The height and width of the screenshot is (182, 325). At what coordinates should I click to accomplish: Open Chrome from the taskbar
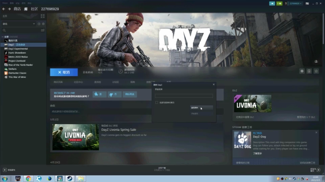coord(28,179)
